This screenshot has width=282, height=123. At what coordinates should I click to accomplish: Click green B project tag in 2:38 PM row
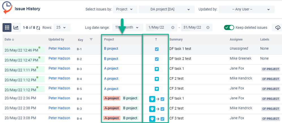tap(130, 108)
